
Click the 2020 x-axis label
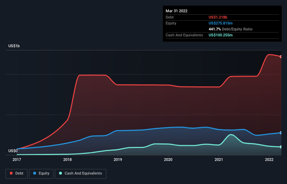168,160
